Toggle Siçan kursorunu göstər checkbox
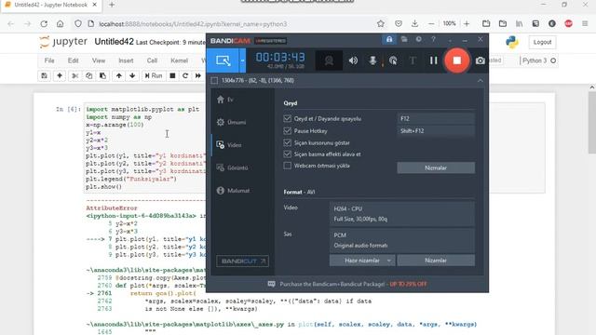This screenshot has height=335, width=596. (288, 142)
